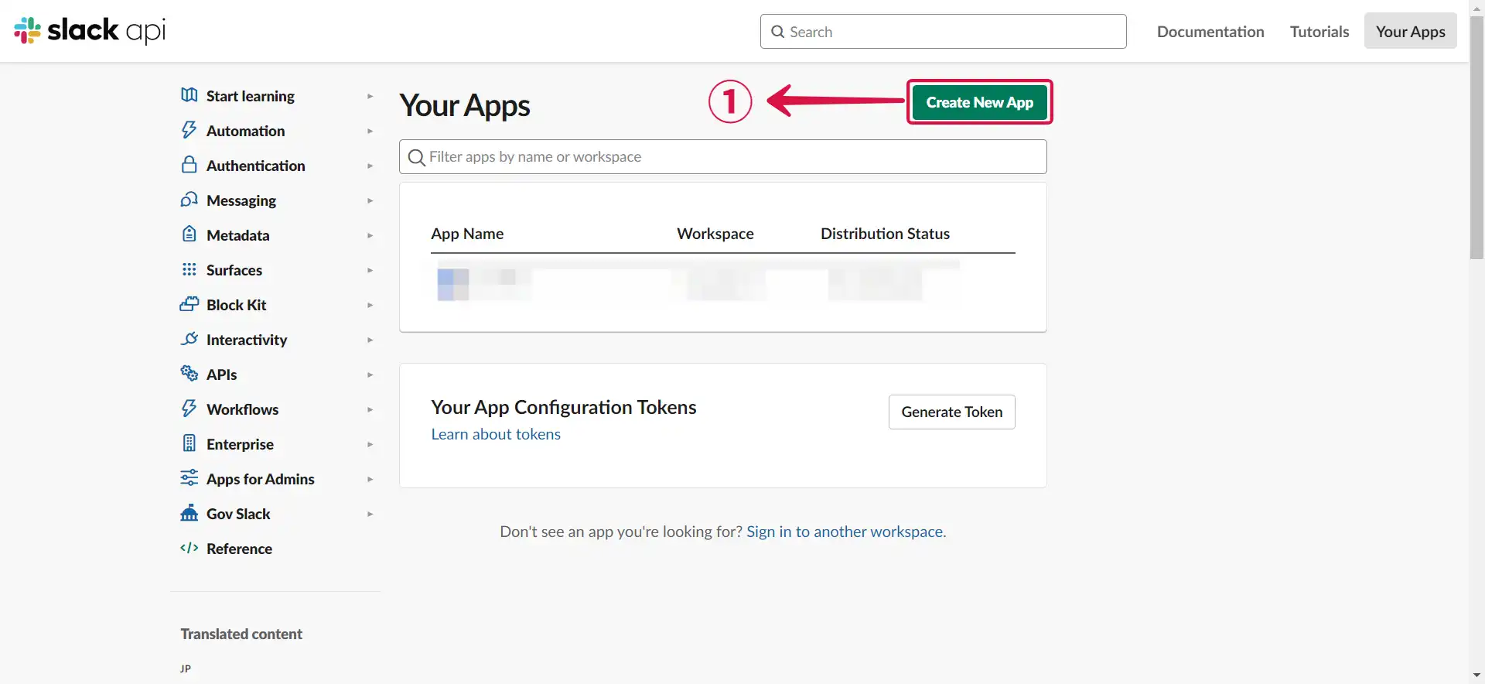
Task: Click the Reference code brackets icon
Action: [x=189, y=548]
